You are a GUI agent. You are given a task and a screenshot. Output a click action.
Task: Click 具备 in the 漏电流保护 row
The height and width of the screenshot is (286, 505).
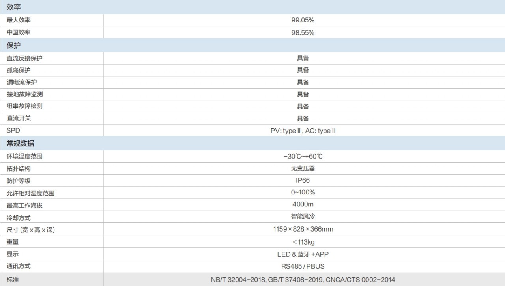[303, 82]
